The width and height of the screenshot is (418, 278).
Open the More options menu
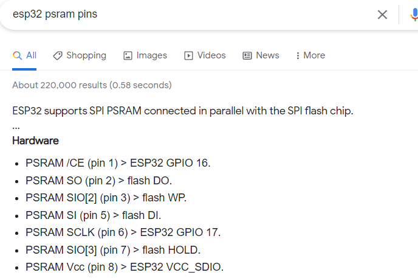click(x=310, y=55)
